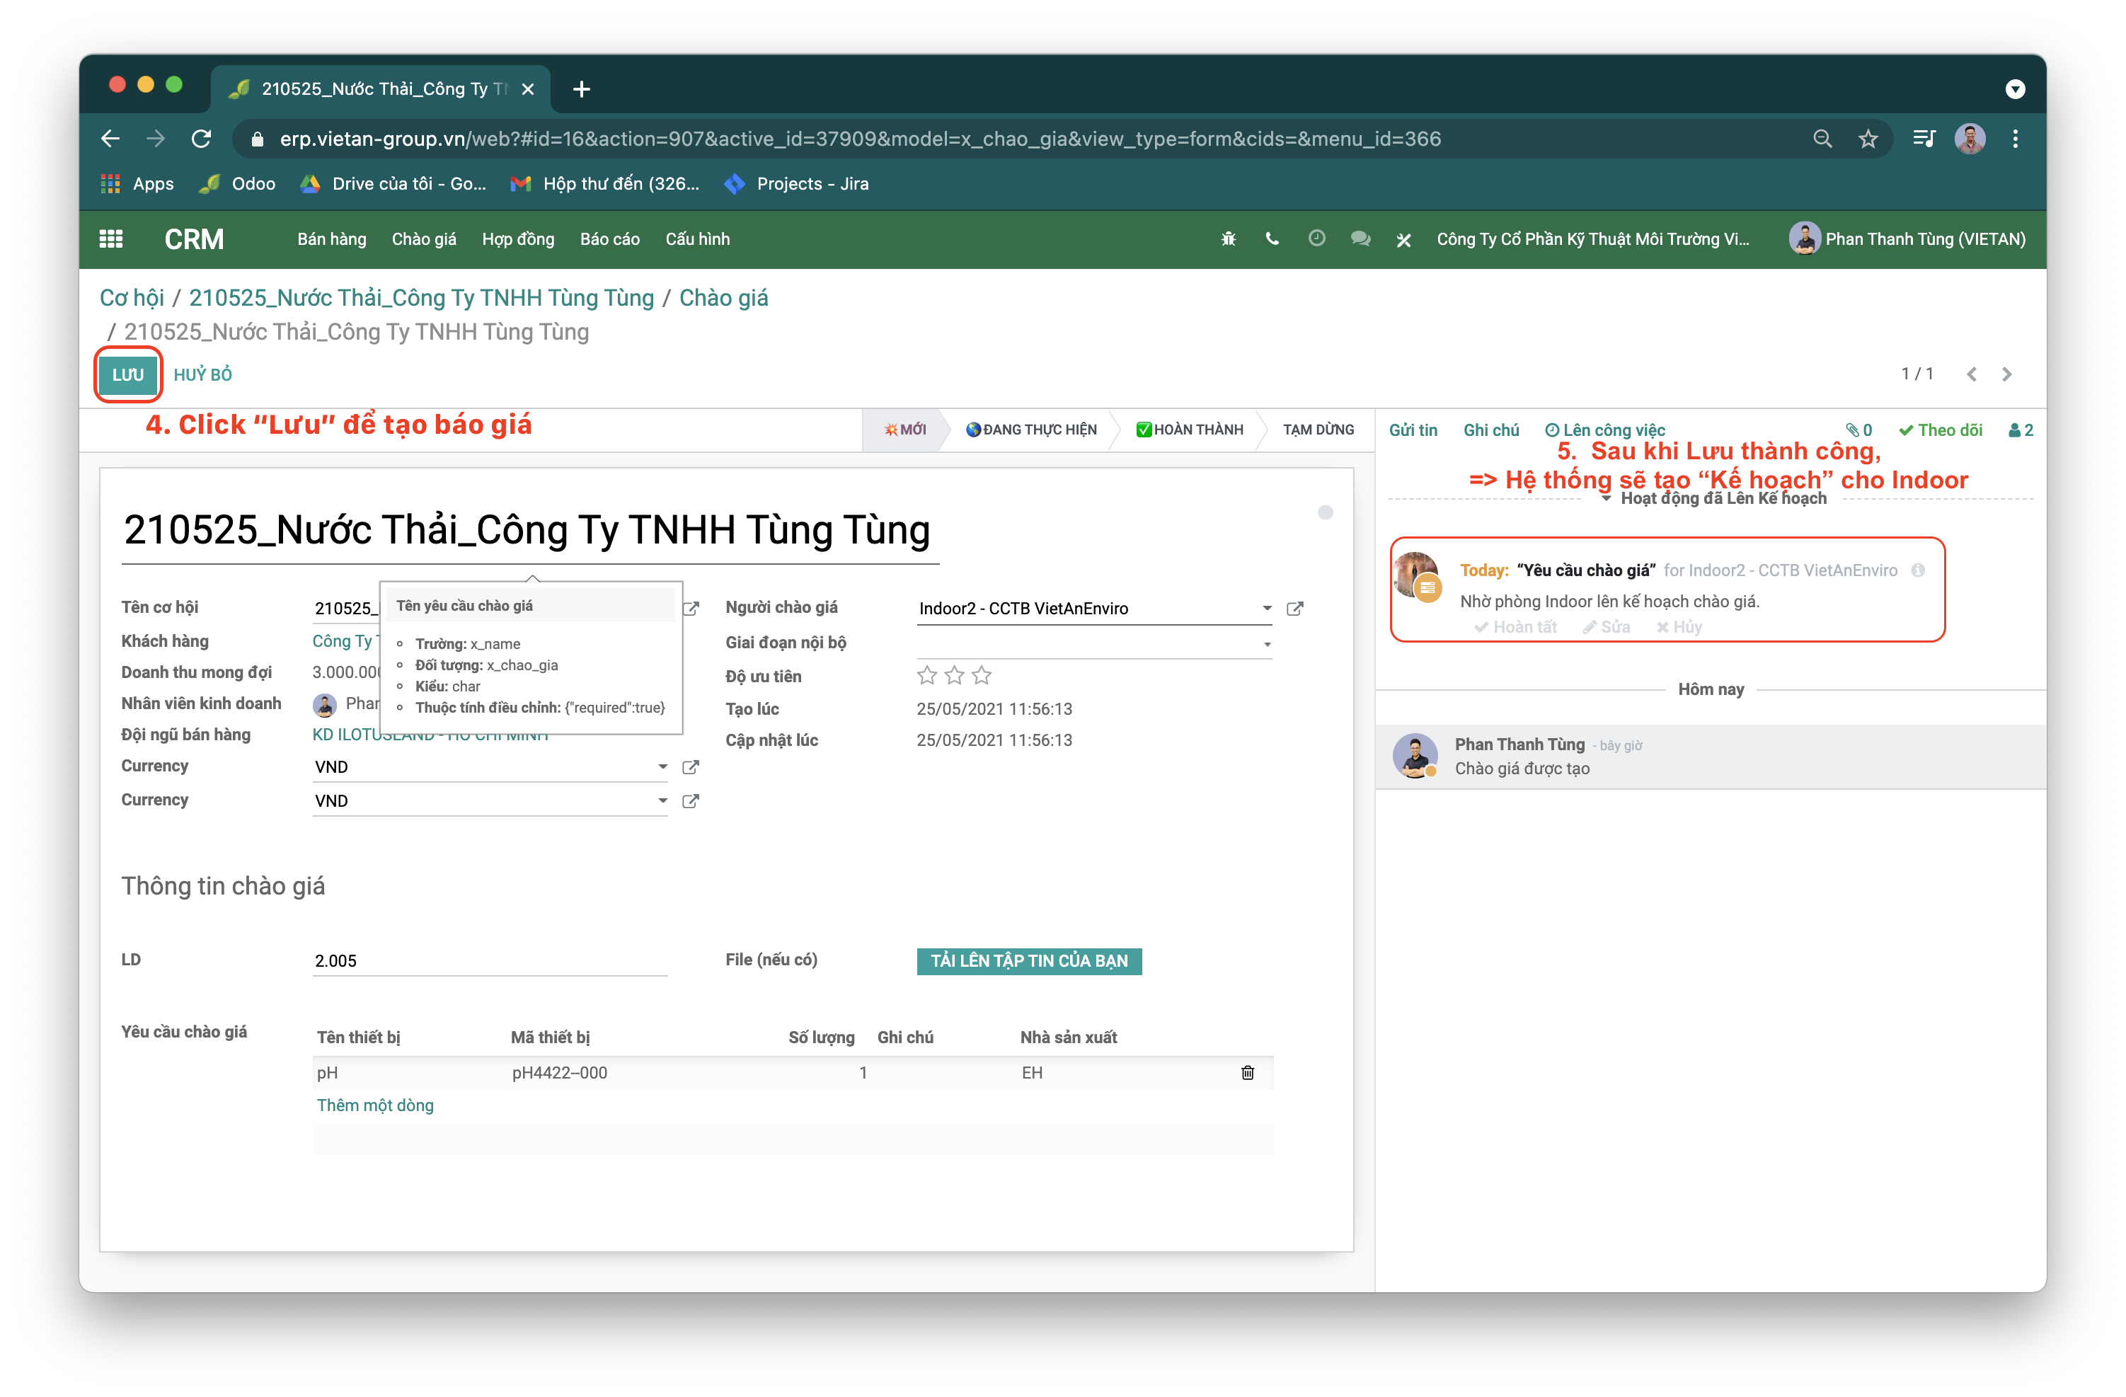Screen dimensions: 2126x1397
Task: Set priority to the first star
Action: coord(927,675)
